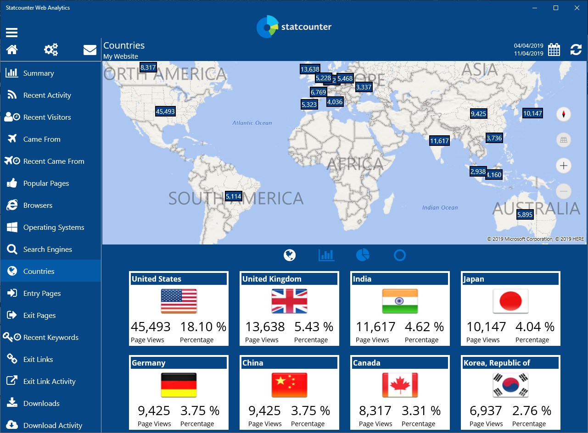Click the 18.10 % percentage value

click(x=203, y=327)
